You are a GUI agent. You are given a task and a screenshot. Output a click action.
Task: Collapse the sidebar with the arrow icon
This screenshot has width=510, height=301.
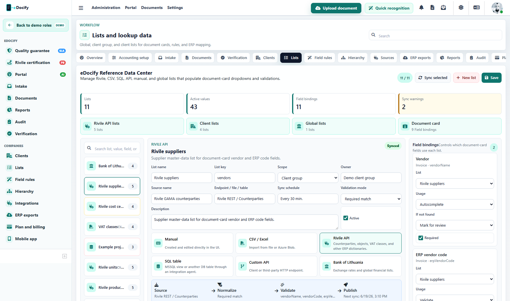(65, 256)
